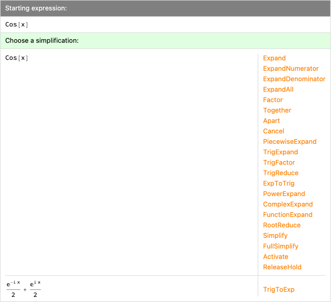Screen dimensions: 331x302
Task: Select ExpandAll from the list
Action: coord(278,89)
